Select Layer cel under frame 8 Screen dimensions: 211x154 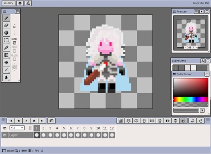(84, 135)
